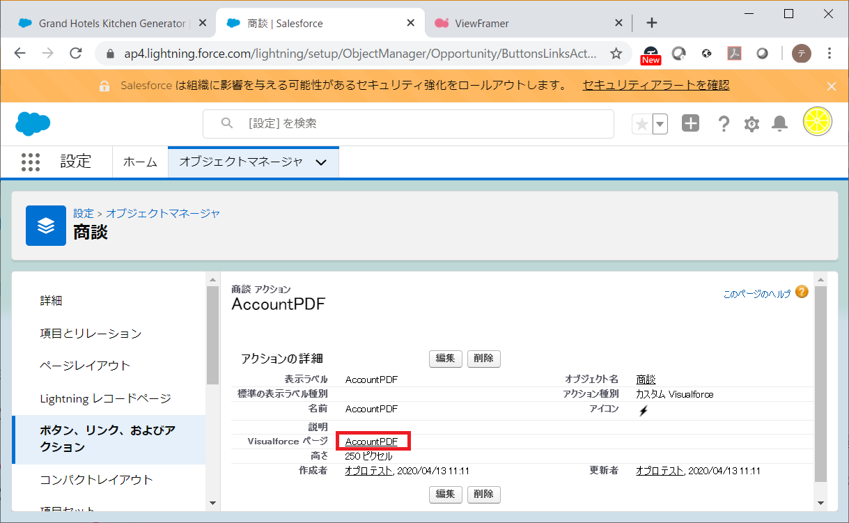The height and width of the screenshot is (523, 849).
Task: Expand the favorites list dropdown arrow
Action: pyautogui.click(x=660, y=124)
